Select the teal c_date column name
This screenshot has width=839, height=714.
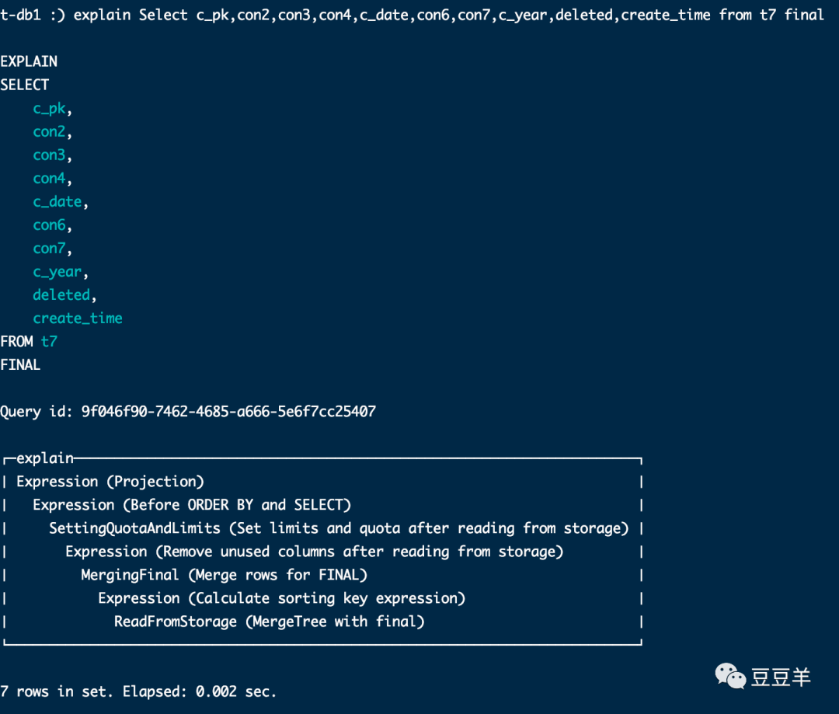pos(57,202)
